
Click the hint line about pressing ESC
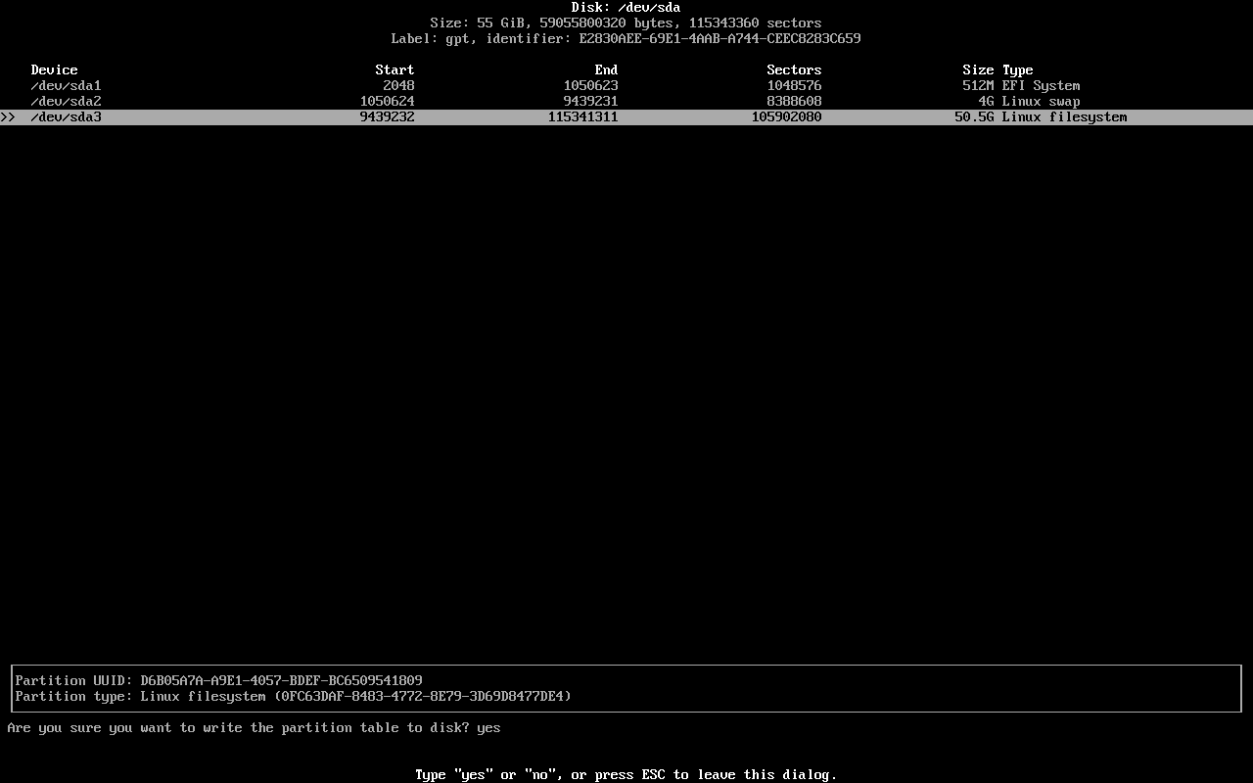[626, 775]
